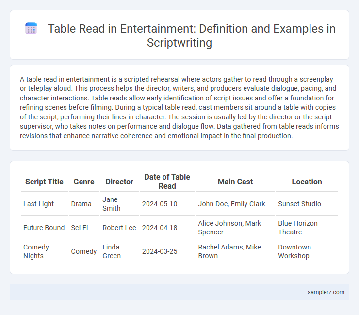This screenshot has height=315, width=359.
Task: Select the 'Drama' genre cell
Action: pos(84,204)
